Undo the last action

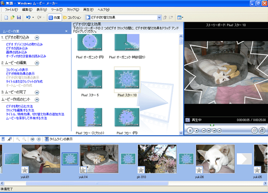[28, 17]
